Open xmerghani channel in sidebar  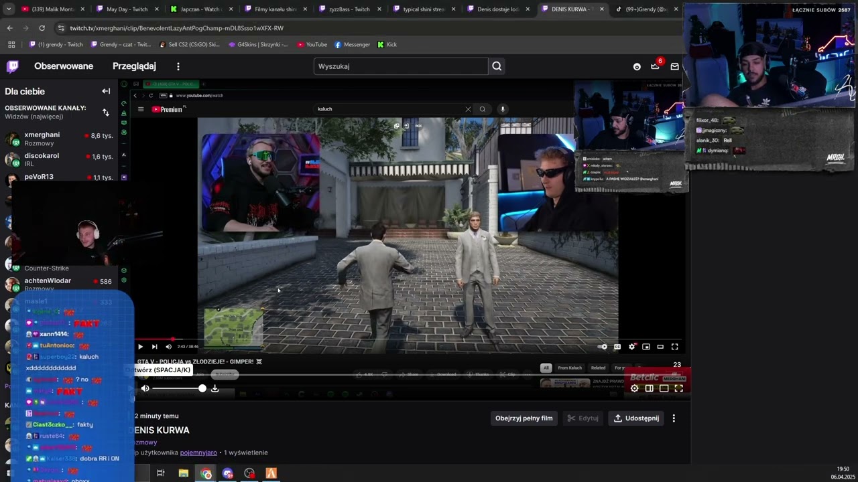(x=60, y=139)
